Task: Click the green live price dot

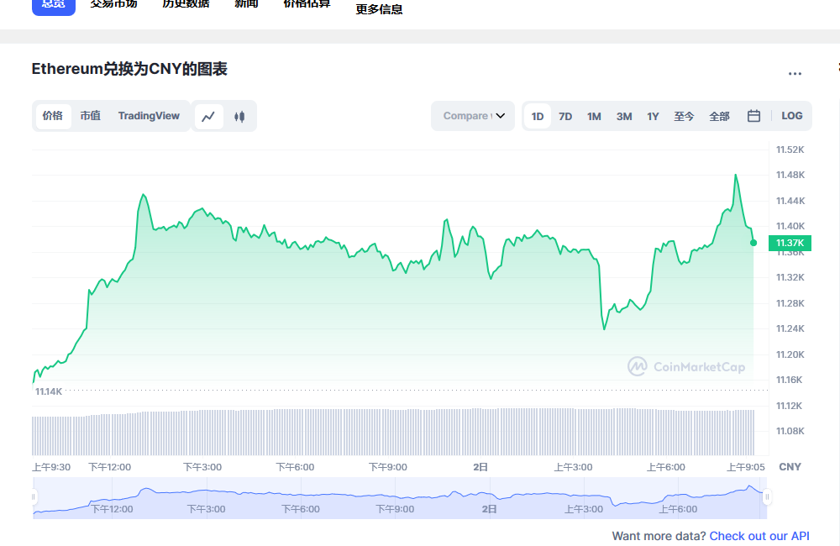Action: click(x=753, y=243)
